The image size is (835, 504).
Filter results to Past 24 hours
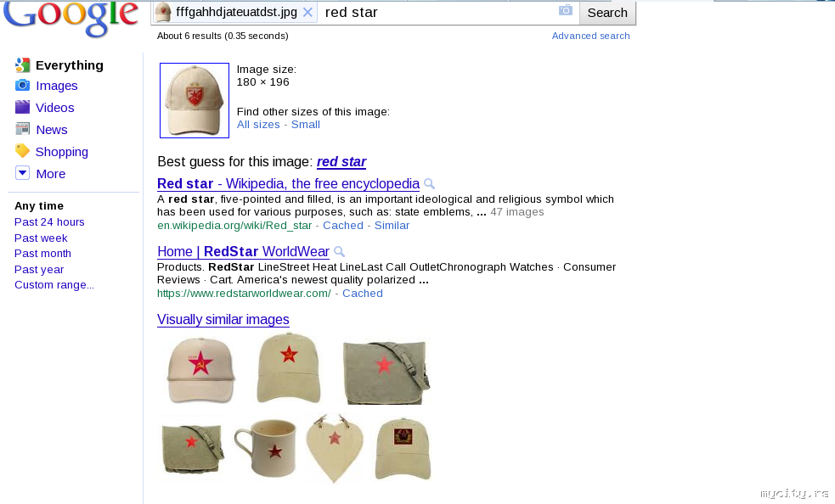[49, 222]
